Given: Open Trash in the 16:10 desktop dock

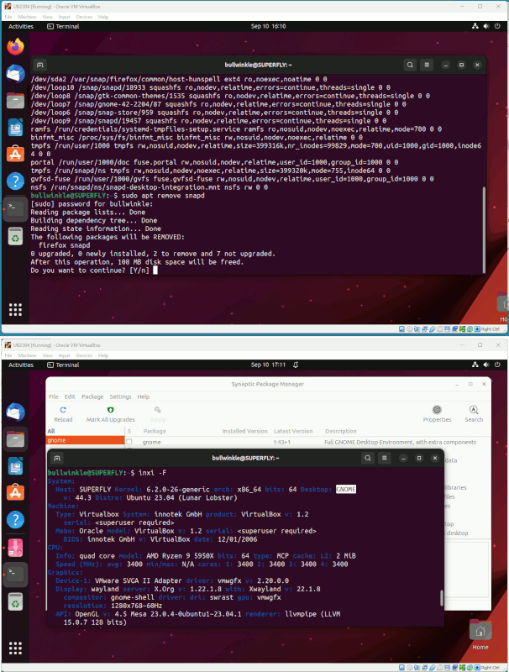Looking at the screenshot, I should click(15, 236).
